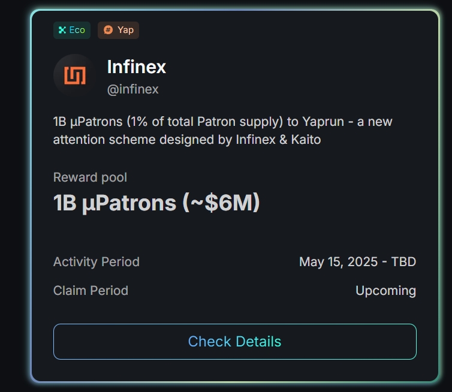This screenshot has width=452, height=392.
Task: Select the Yap tag label
Action: pyautogui.click(x=125, y=30)
